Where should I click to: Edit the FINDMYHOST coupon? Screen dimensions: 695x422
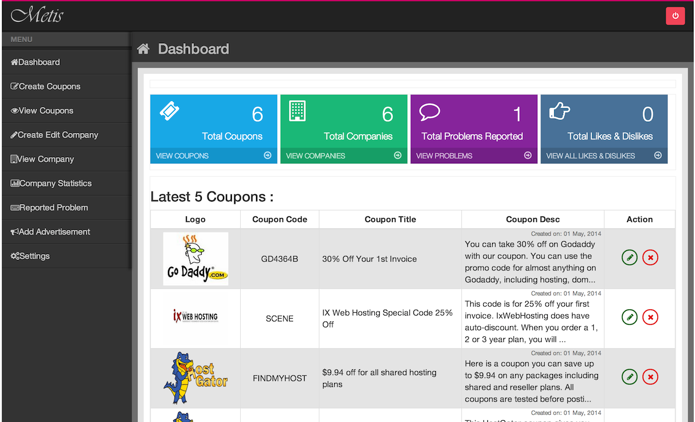coord(629,377)
